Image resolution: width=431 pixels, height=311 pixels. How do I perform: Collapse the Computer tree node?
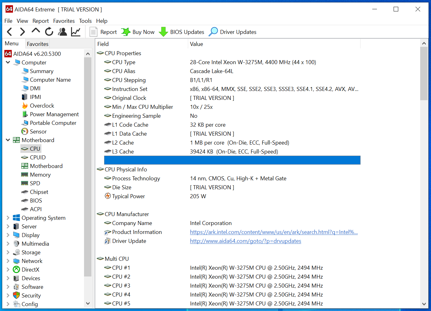[8, 62]
